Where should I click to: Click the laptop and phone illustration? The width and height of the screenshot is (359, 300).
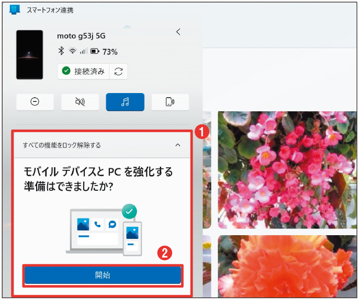pyautogui.click(x=104, y=230)
